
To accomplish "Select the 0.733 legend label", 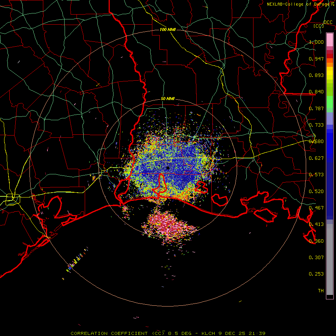I will coord(316,125).
